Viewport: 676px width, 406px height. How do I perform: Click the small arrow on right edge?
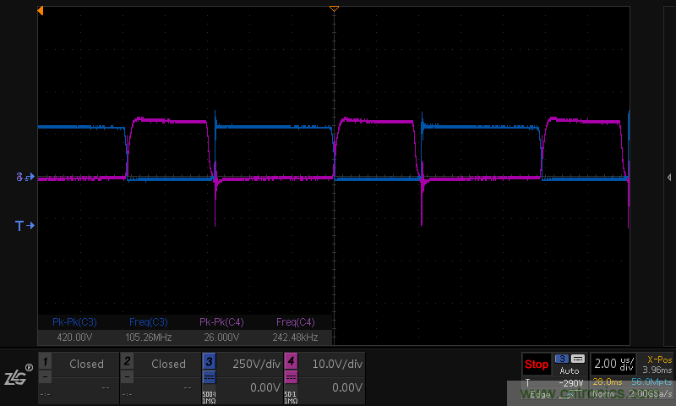click(669, 177)
